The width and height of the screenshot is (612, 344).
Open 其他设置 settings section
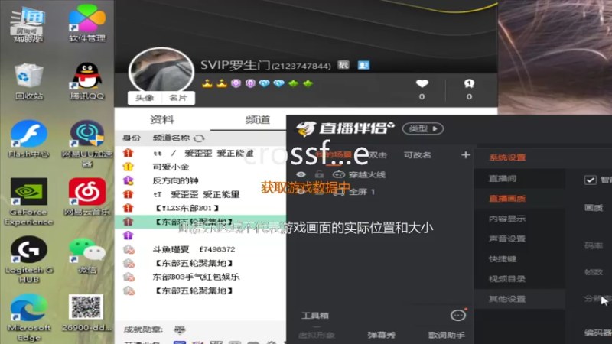click(507, 299)
